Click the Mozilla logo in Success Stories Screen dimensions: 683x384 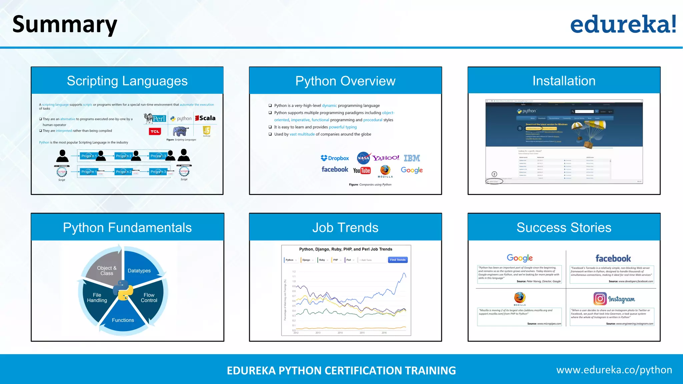click(520, 299)
